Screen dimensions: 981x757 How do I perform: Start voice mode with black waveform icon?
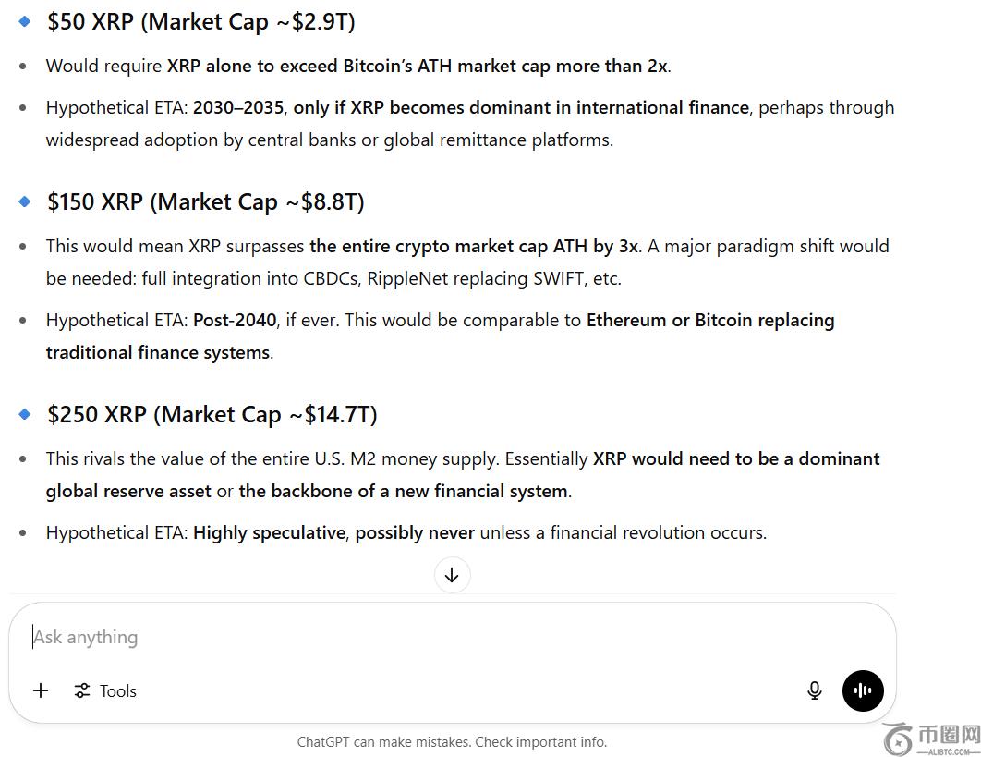(x=863, y=690)
